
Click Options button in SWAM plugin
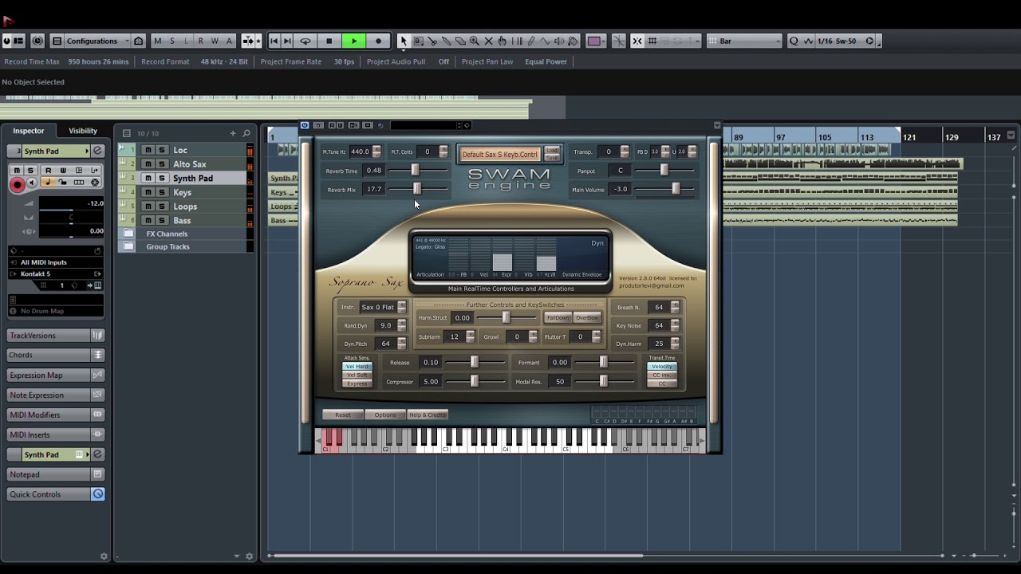tap(385, 415)
